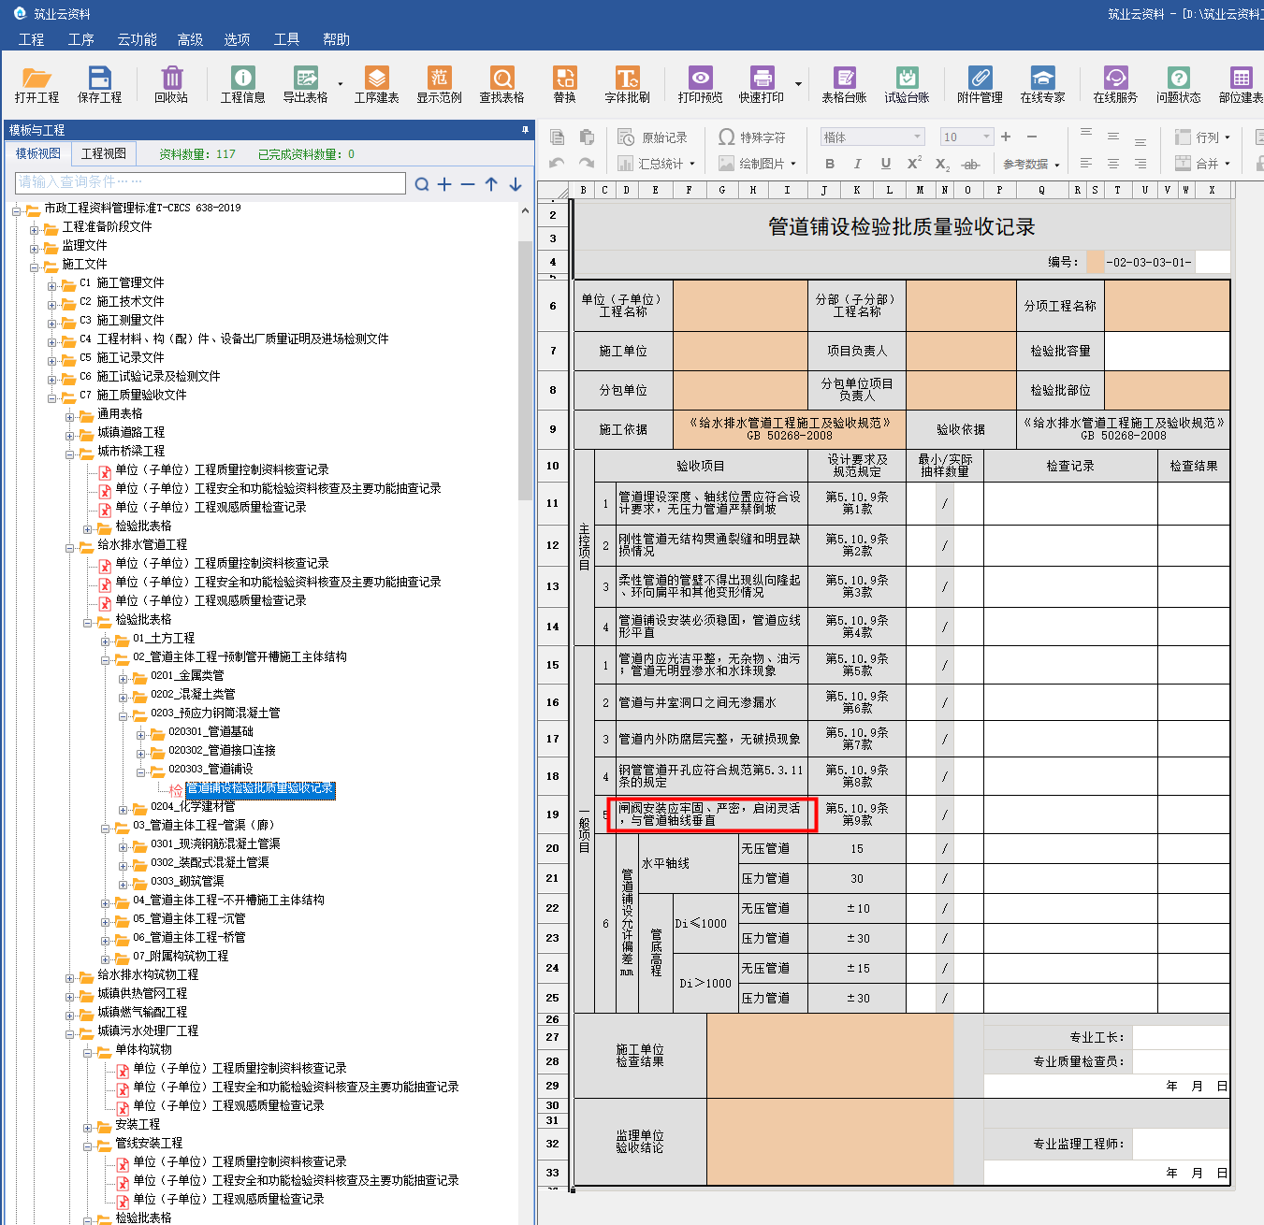1264x1225 pixels.
Task: Click the 打开工程 (open project) toolbar icon
Action: click(x=36, y=84)
